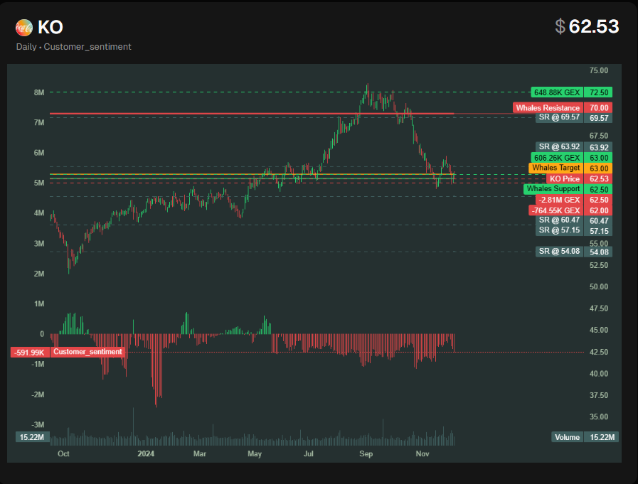Click the -2.81M GEX label

click(560, 200)
